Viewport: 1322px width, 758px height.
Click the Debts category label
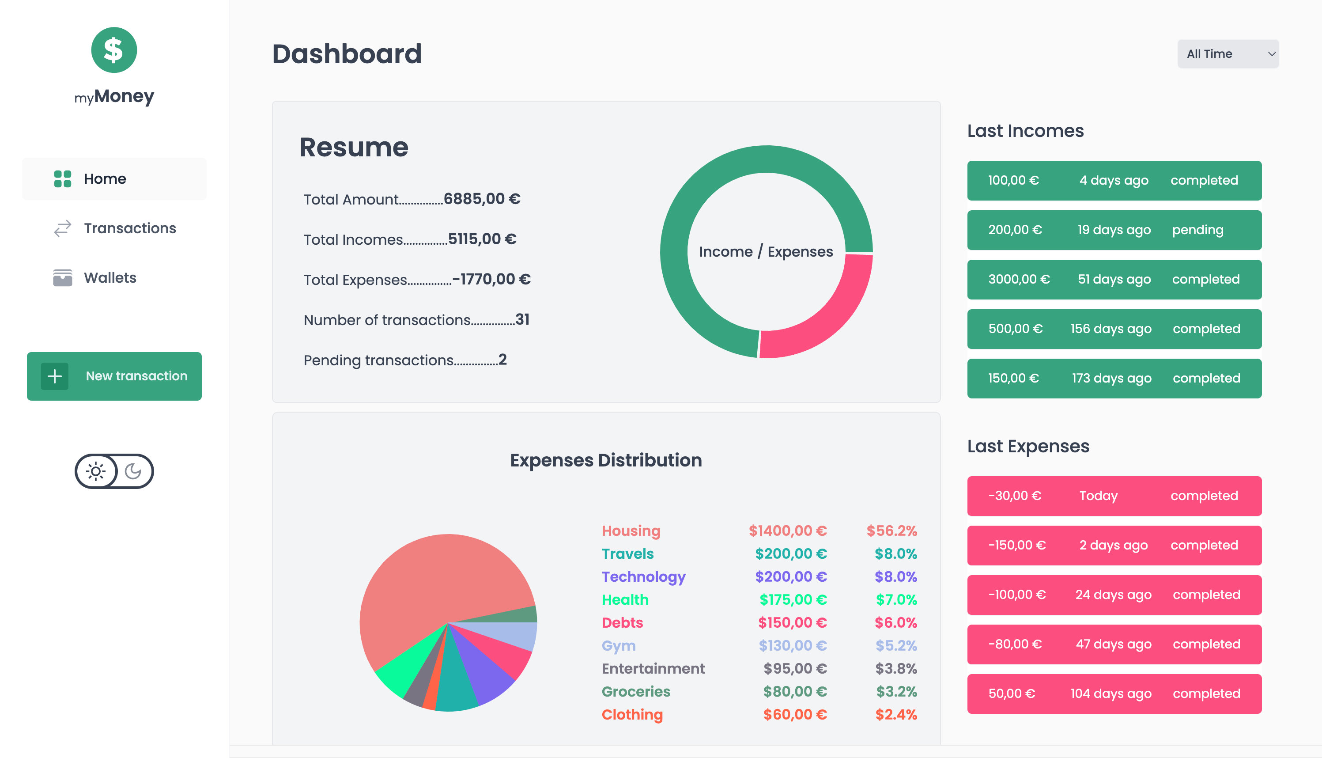[x=622, y=623]
